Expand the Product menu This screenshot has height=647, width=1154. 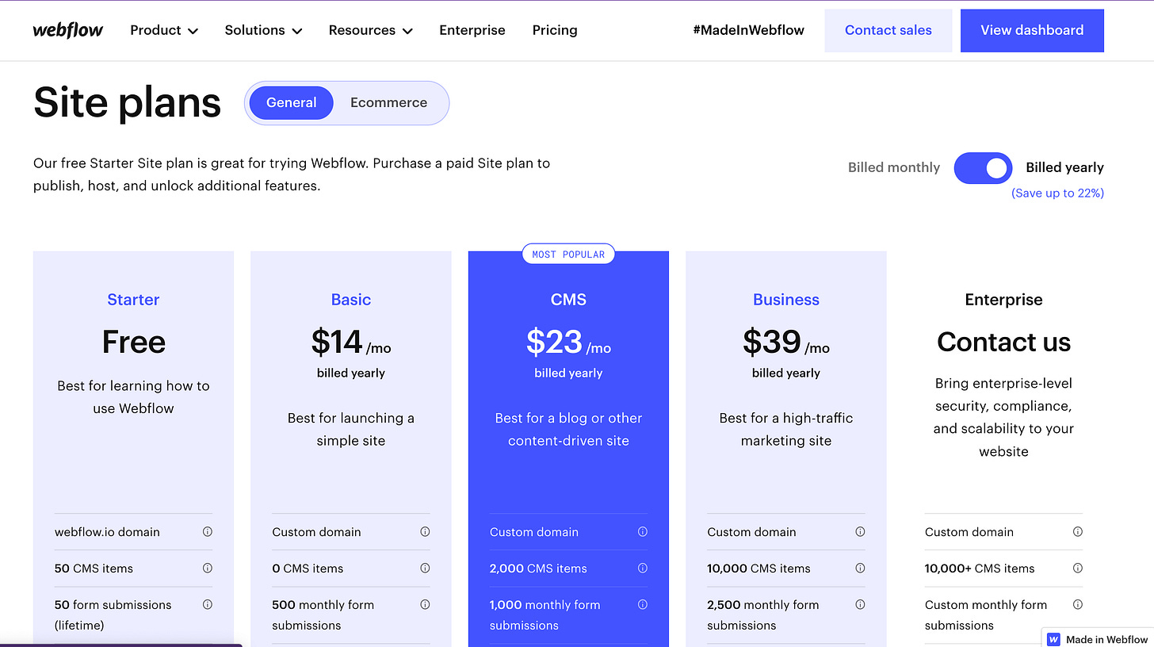click(x=163, y=30)
